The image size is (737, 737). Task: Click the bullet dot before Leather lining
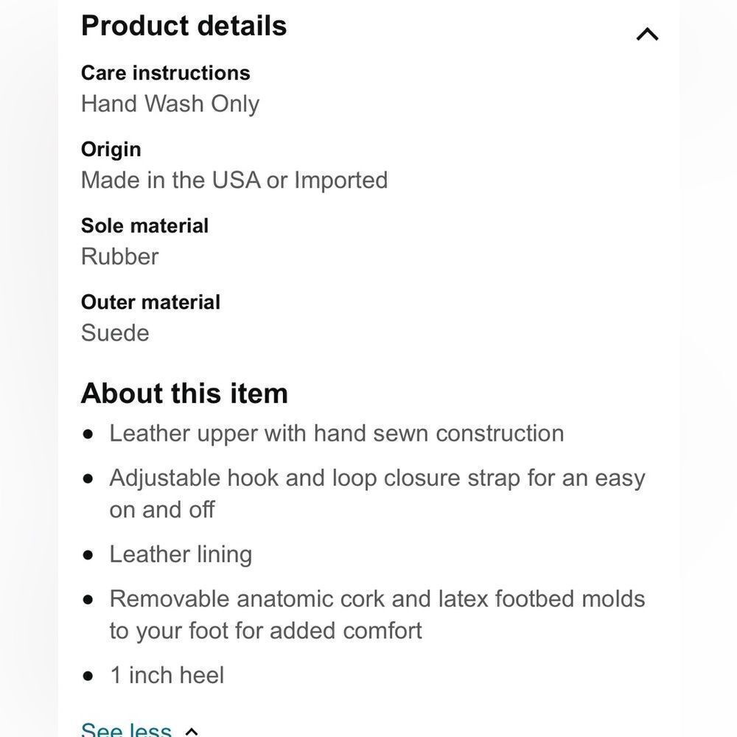[89, 555]
